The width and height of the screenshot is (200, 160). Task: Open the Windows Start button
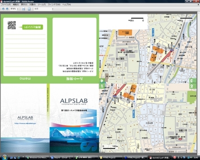click(4, 157)
